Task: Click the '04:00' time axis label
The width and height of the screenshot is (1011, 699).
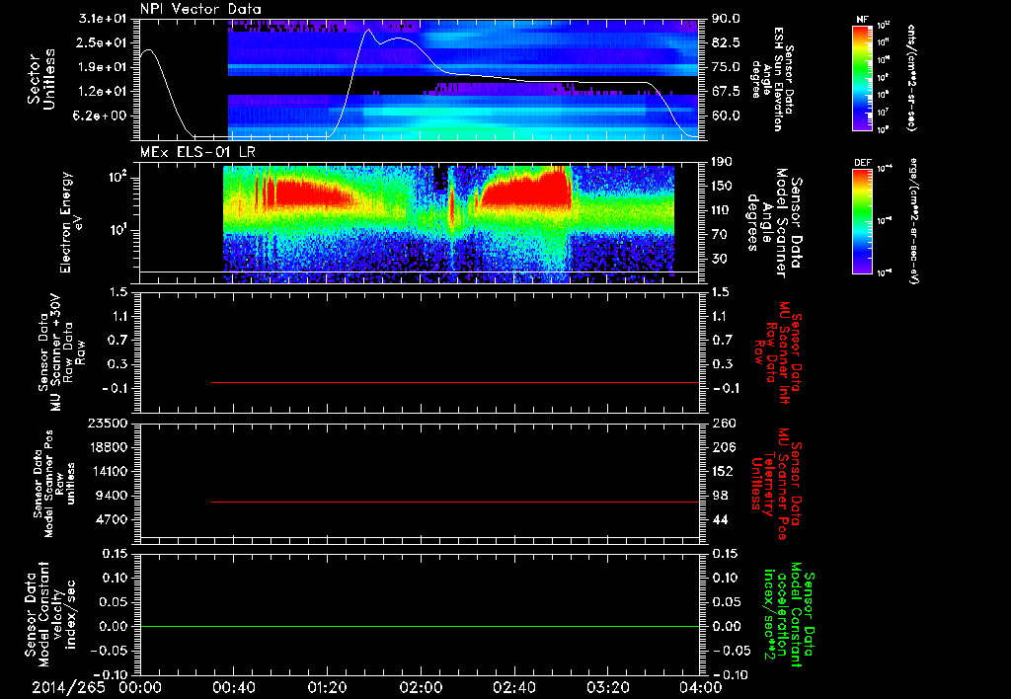Action: (701, 687)
